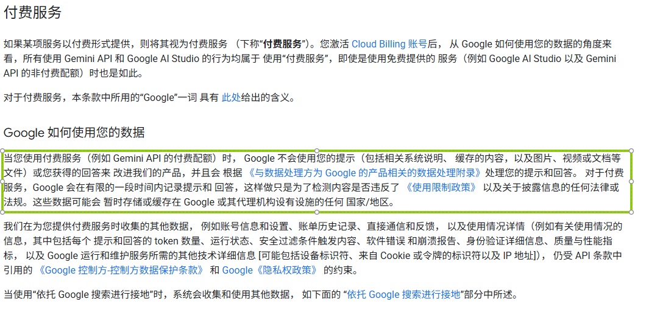This screenshot has width=649, height=318.
Task: Click the paragraph starting 我们在为您提供付费服务时收集的其他数据
Action: point(313,248)
